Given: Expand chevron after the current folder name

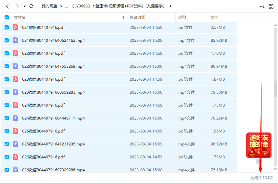Looking at the screenshot, I should coord(171,6).
